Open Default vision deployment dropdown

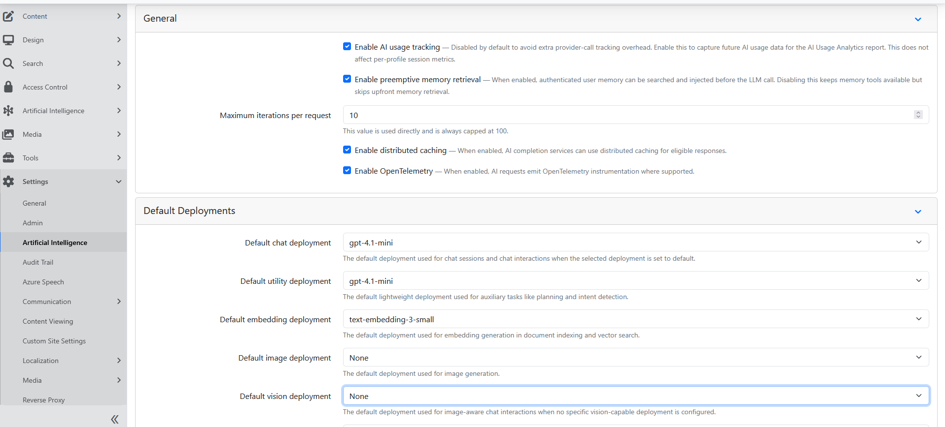[x=636, y=396]
